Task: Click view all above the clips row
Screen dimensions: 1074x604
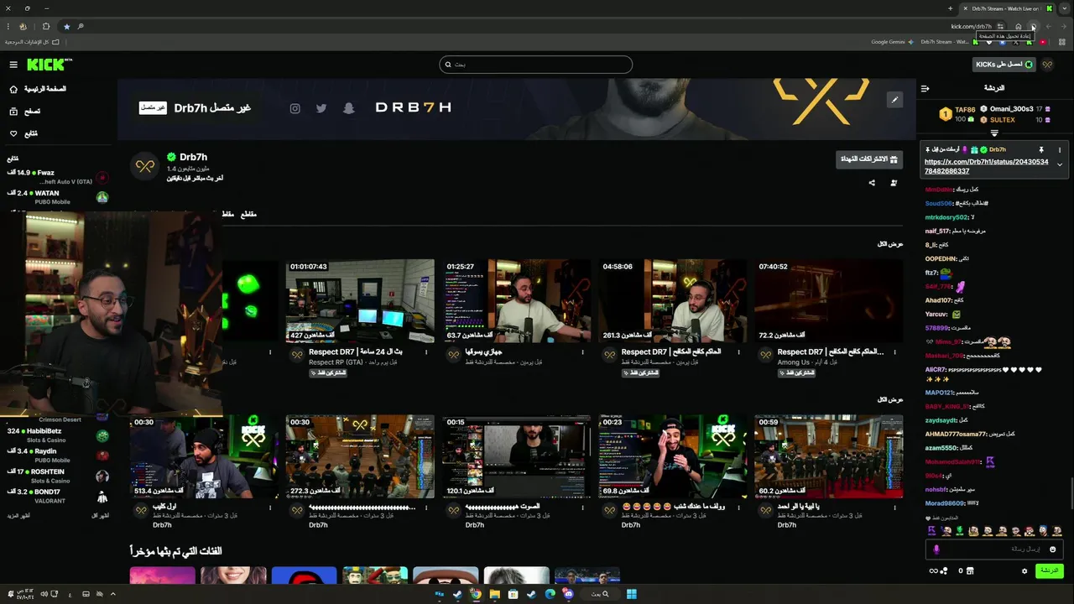Action: tap(890, 399)
